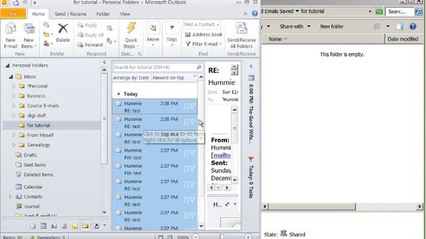The height and width of the screenshot is (239, 426).
Task: Click Send/Receive All Folders
Action: 242,35
